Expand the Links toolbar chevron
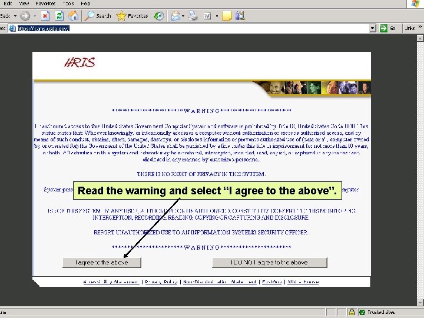The height and width of the screenshot is (318, 424). click(x=420, y=26)
